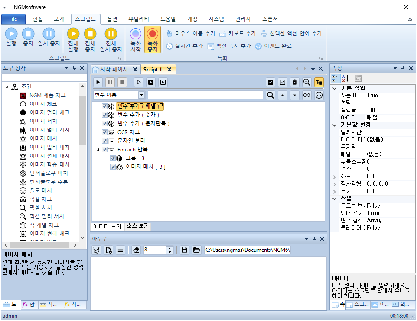417x321 pixels.
Task: Switch to 소스 보기 view tab
Action: [x=138, y=226]
